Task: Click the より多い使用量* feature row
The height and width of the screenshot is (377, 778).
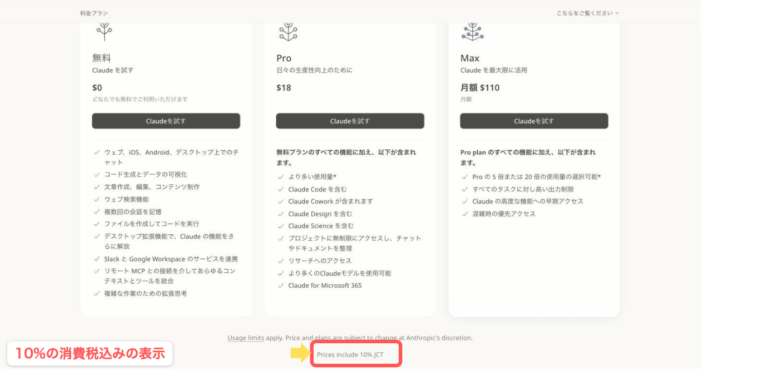Action: 307,177
